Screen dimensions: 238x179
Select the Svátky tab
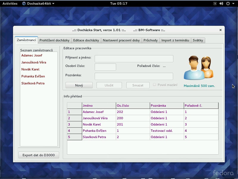coord(198,40)
